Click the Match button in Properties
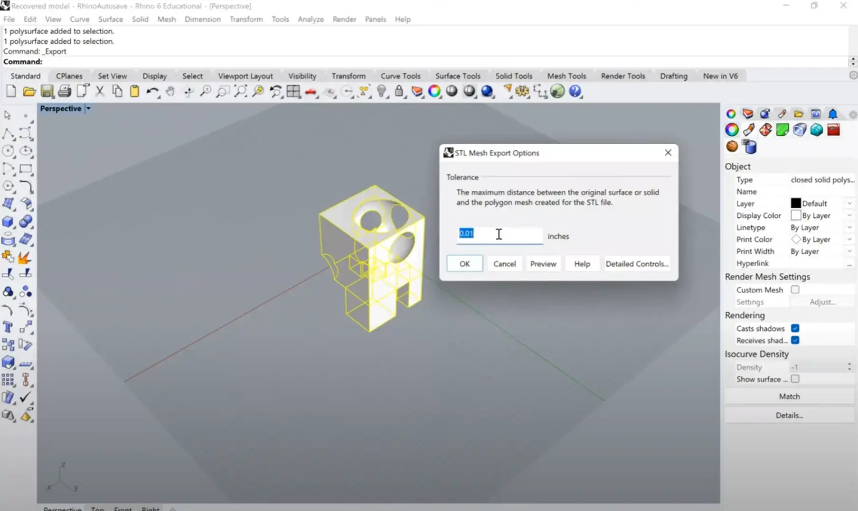This screenshot has width=858, height=511. click(789, 396)
